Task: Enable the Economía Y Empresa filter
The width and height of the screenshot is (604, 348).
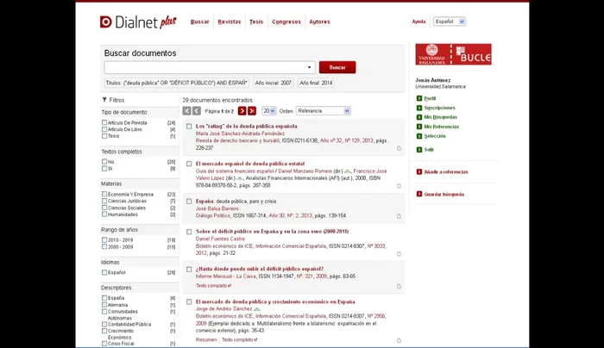Action: coord(104,195)
